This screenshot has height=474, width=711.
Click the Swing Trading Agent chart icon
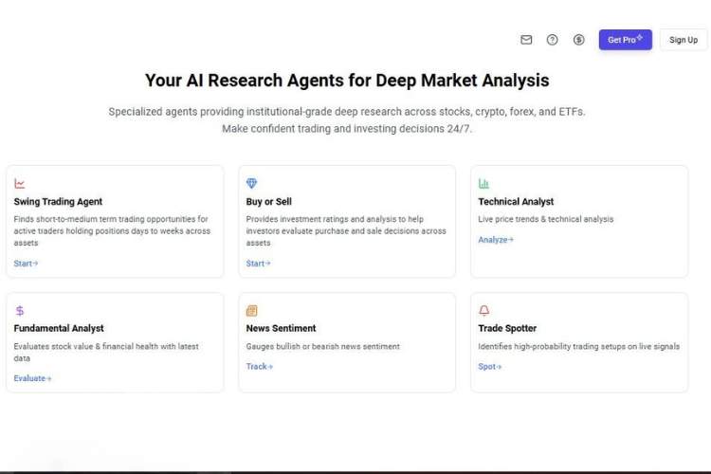[x=20, y=184]
